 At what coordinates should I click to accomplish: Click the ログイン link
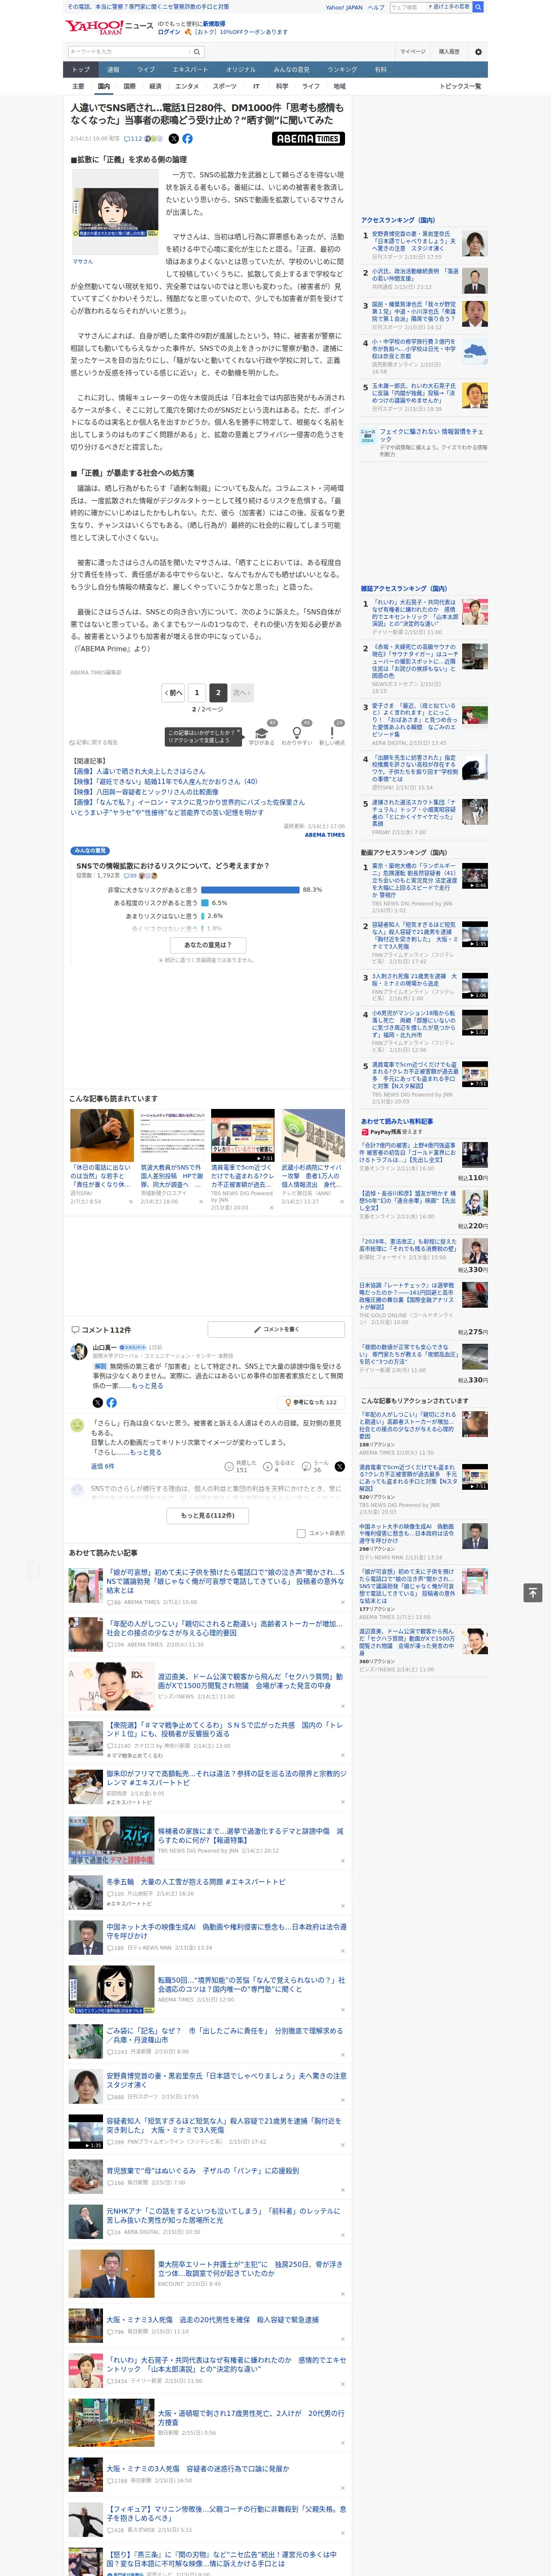169,32
